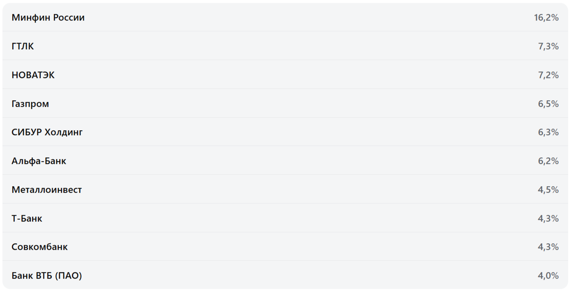This screenshot has width=569, height=291.
Task: Click on the НОВАТЭК issuer name
Action: tap(33, 75)
